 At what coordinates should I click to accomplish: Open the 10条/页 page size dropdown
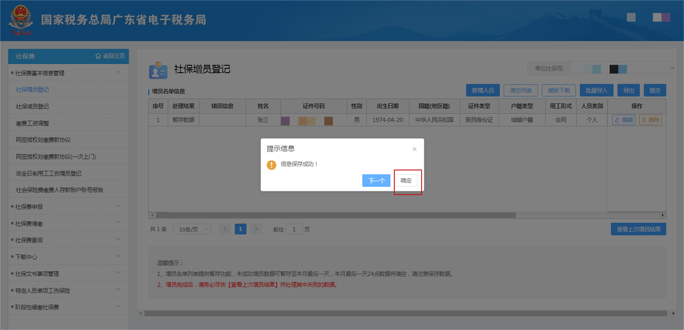pyautogui.click(x=192, y=229)
